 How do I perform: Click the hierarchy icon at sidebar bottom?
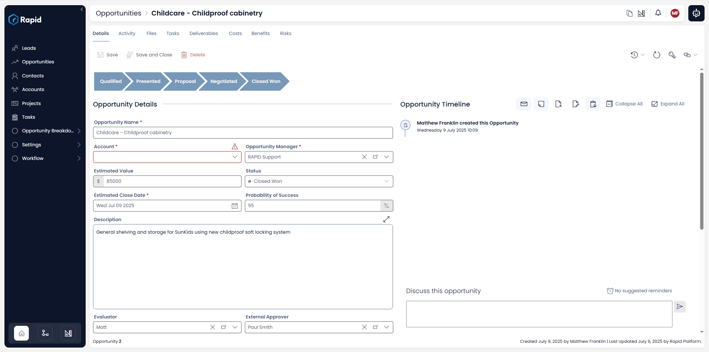click(45, 333)
